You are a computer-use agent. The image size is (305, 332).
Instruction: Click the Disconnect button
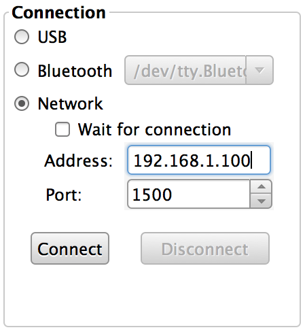(205, 248)
